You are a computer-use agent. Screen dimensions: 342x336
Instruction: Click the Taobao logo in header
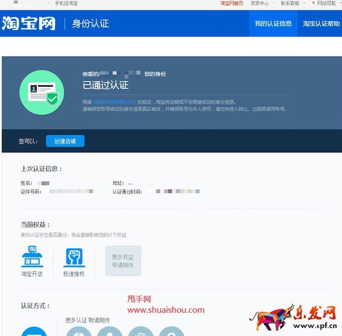tap(29, 23)
